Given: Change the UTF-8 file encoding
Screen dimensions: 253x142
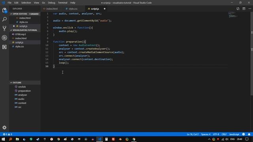Looking at the screenshot, I should (x=216, y=134).
